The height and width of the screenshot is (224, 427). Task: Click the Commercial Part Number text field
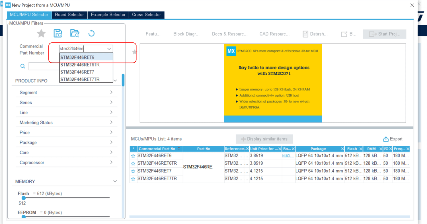(x=83, y=49)
